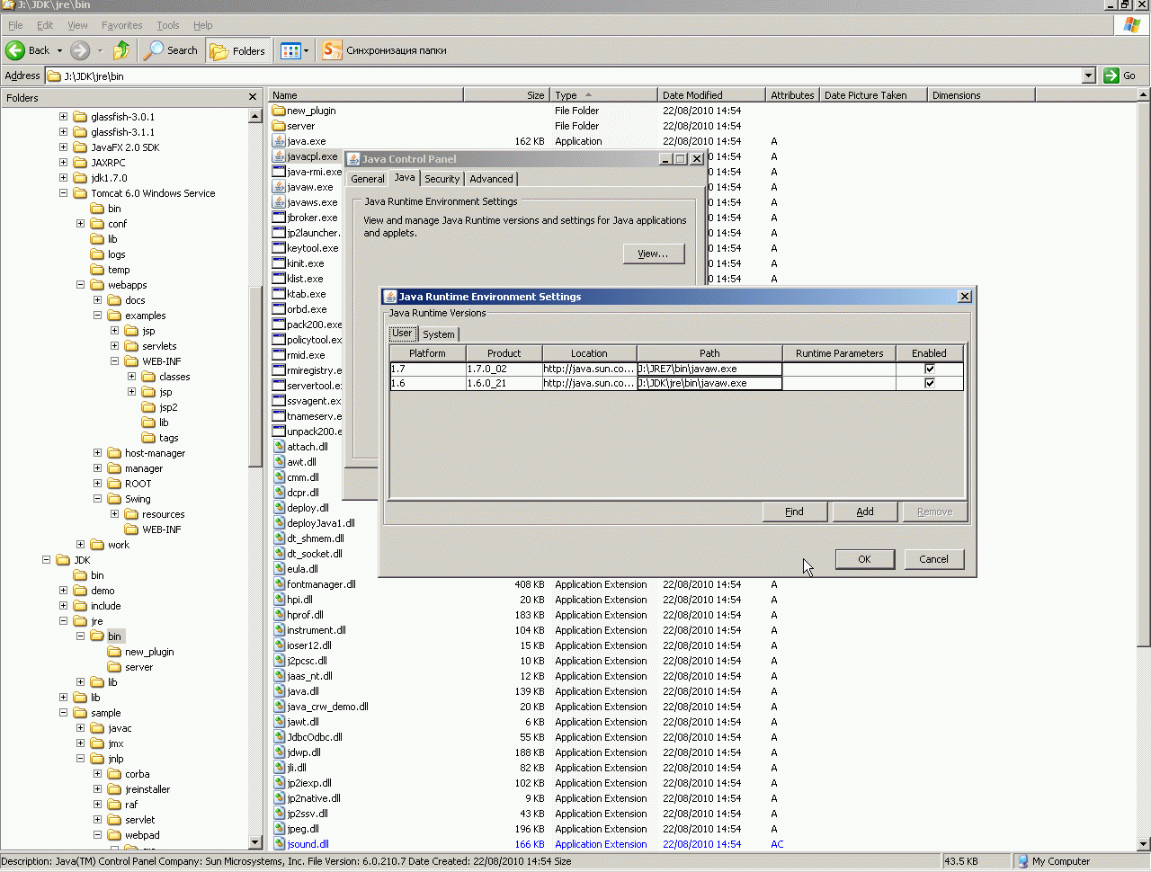Click OK in Java Runtime Environment Settings
The image size is (1151, 872).
(864, 559)
